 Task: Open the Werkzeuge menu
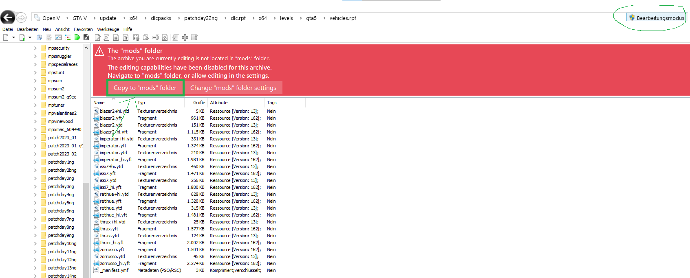108,29
